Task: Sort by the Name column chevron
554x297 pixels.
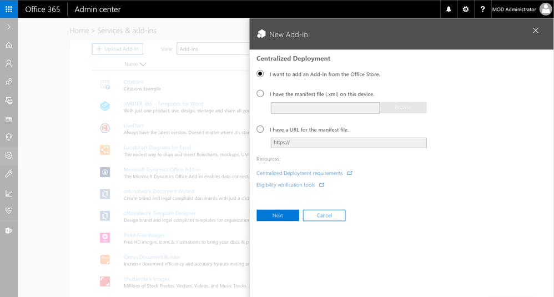Action: [x=143, y=64]
